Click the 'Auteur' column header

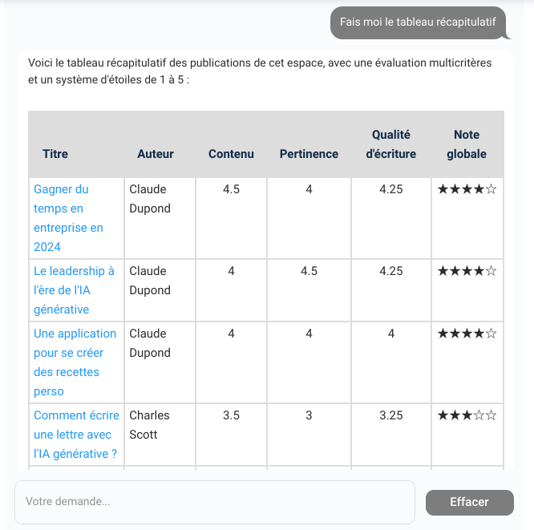pyautogui.click(x=156, y=154)
